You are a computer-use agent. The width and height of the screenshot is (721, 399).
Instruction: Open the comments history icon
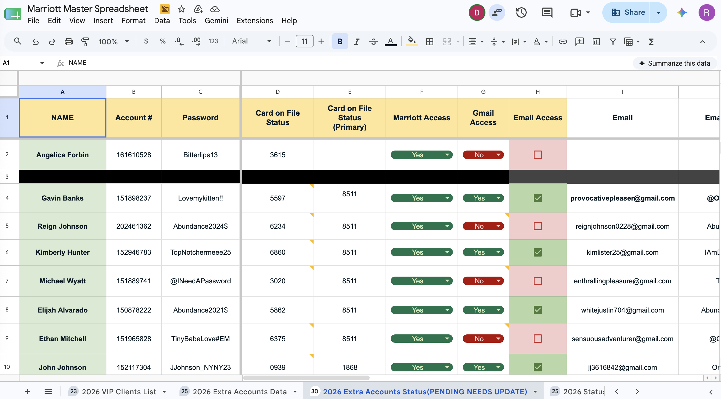[x=547, y=12]
